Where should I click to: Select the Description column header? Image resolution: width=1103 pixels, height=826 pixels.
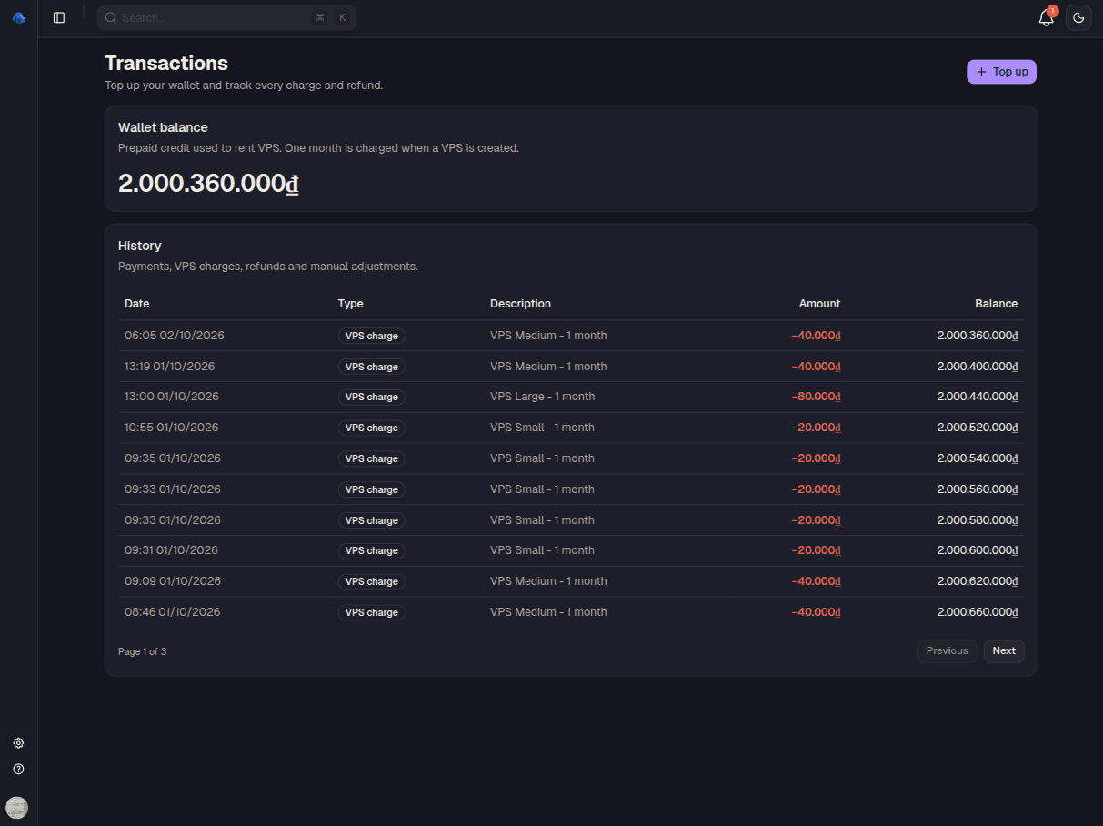pos(520,304)
